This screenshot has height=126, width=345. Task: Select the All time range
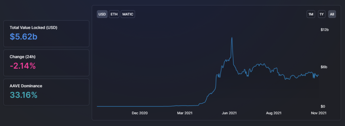pos(332,14)
